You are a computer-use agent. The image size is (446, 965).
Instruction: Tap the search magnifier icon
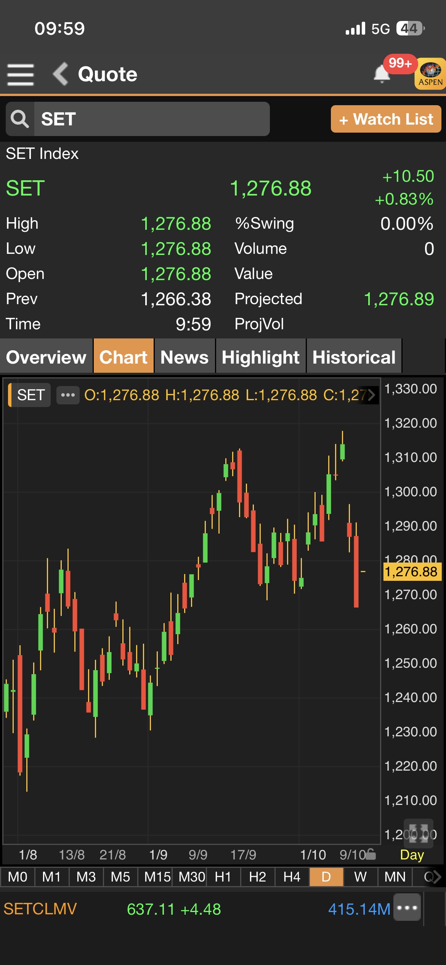20,119
